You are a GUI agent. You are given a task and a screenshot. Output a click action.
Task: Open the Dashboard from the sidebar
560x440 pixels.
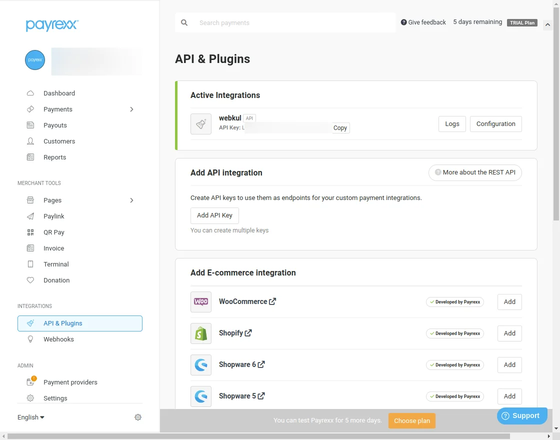click(x=59, y=93)
